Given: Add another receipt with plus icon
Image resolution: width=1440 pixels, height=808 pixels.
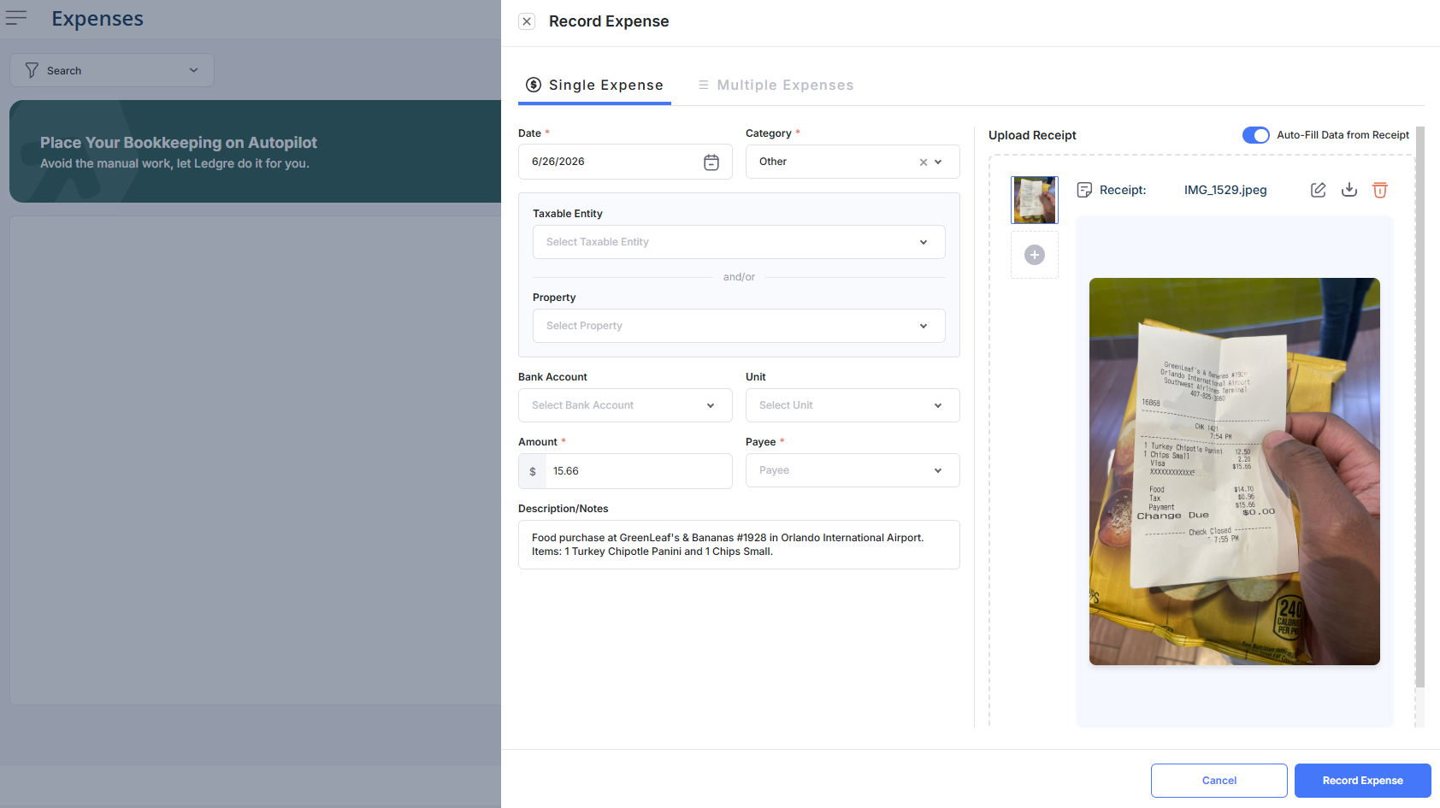Looking at the screenshot, I should [1035, 255].
